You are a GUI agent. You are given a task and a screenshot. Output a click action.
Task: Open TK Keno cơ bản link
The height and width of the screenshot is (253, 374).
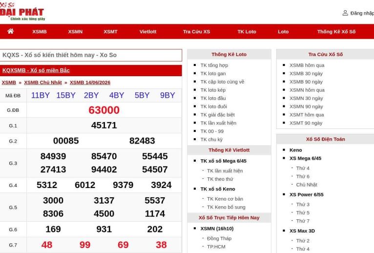click(225, 199)
